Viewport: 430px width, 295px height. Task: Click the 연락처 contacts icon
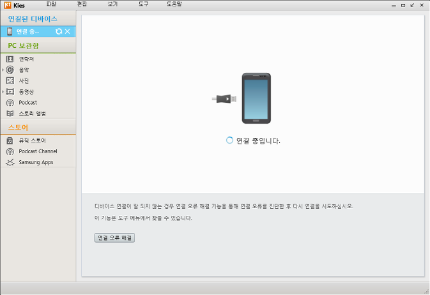point(10,59)
